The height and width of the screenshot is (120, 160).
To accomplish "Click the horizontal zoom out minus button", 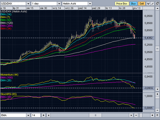I will click(x=136, y=115).
